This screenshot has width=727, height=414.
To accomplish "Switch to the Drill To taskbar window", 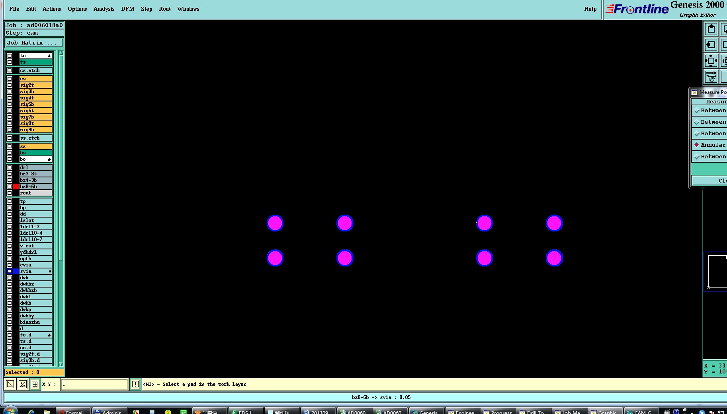I will pos(534,411).
